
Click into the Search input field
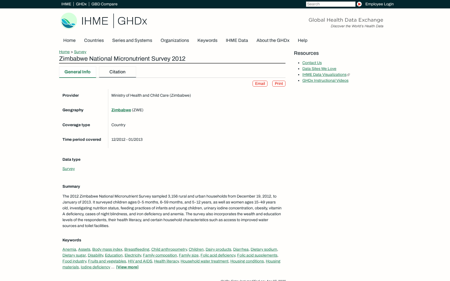coord(330,4)
